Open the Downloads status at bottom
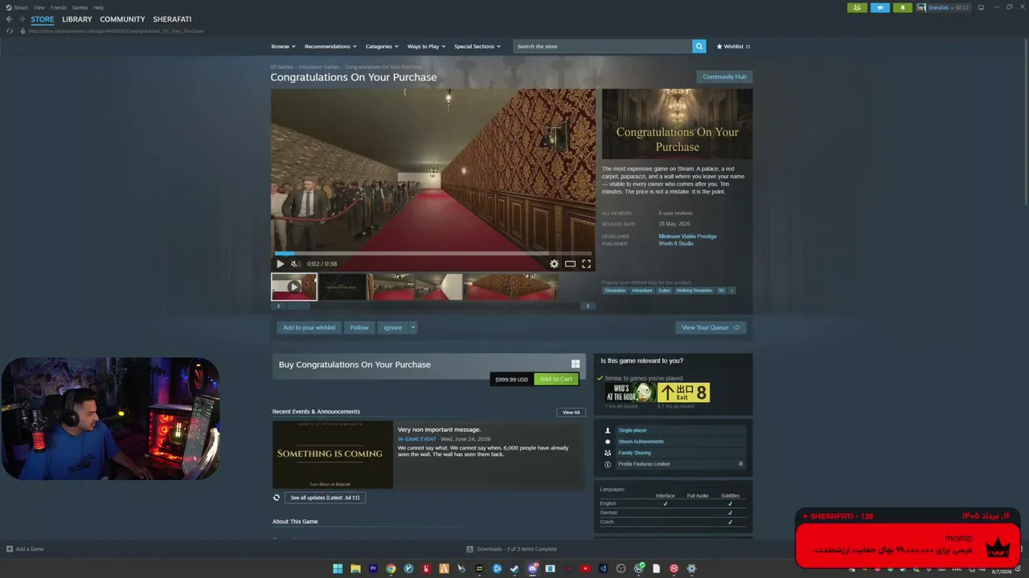This screenshot has height=578, width=1029. (511, 549)
